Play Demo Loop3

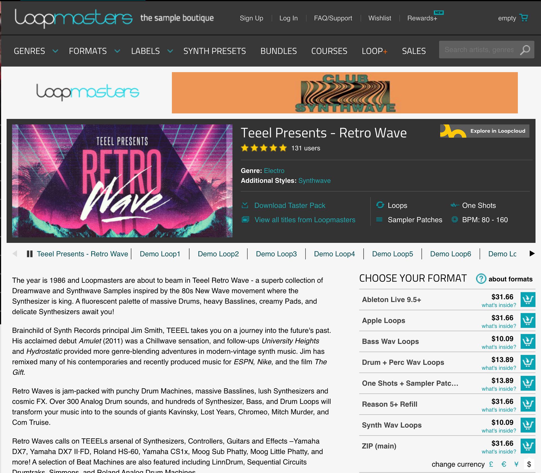tap(276, 254)
